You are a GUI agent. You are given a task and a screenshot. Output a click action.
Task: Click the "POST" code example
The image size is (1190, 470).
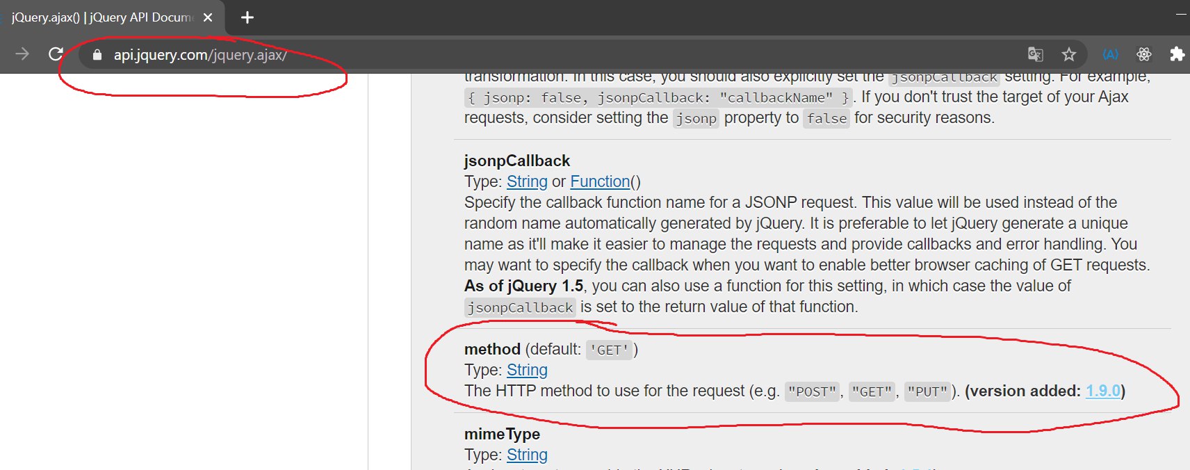pos(813,391)
